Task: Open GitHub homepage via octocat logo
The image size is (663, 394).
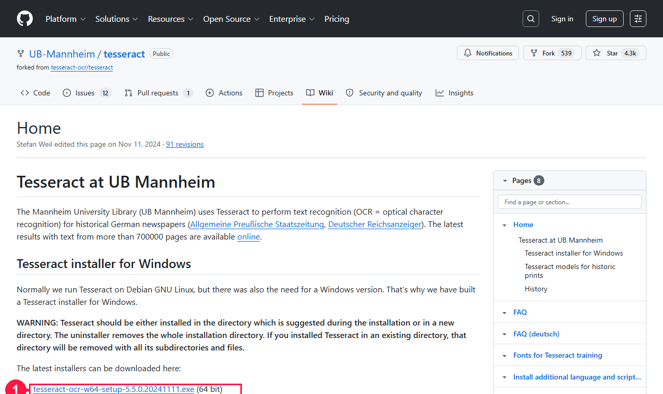Action: pyautogui.click(x=24, y=18)
